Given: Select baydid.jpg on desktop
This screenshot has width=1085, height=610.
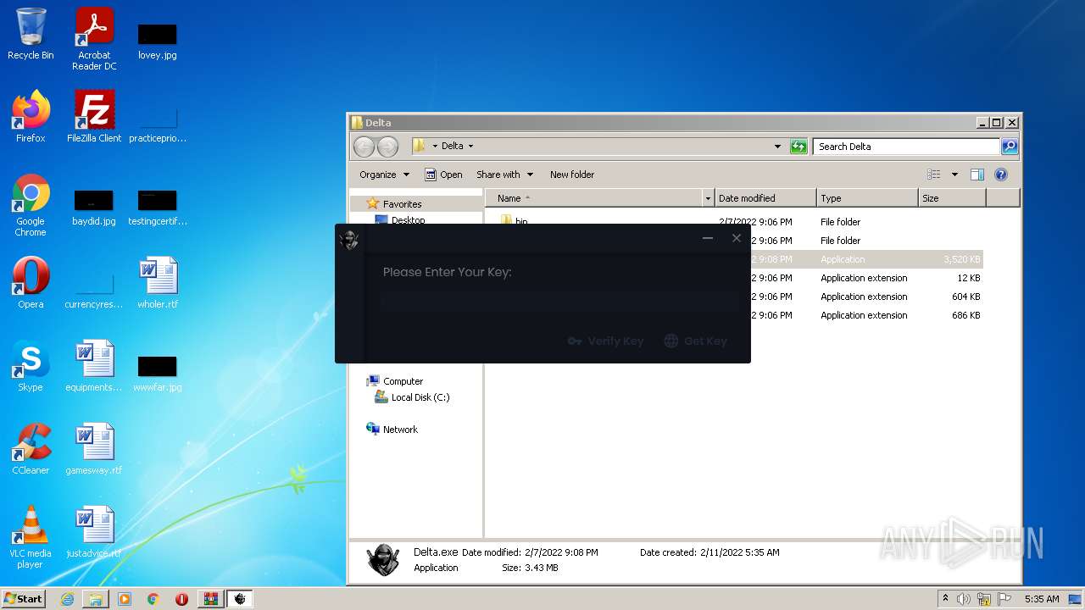Looking at the screenshot, I should (94, 208).
